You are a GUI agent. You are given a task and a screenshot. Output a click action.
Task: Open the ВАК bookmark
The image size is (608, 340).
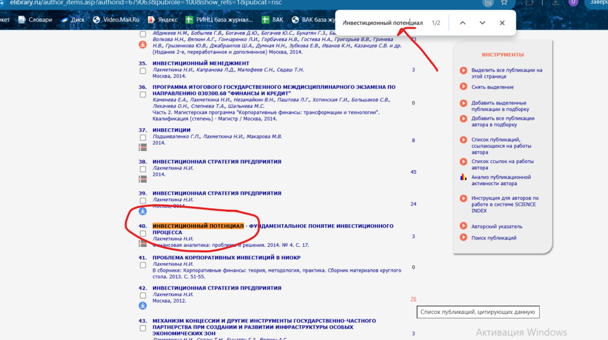tap(273, 20)
